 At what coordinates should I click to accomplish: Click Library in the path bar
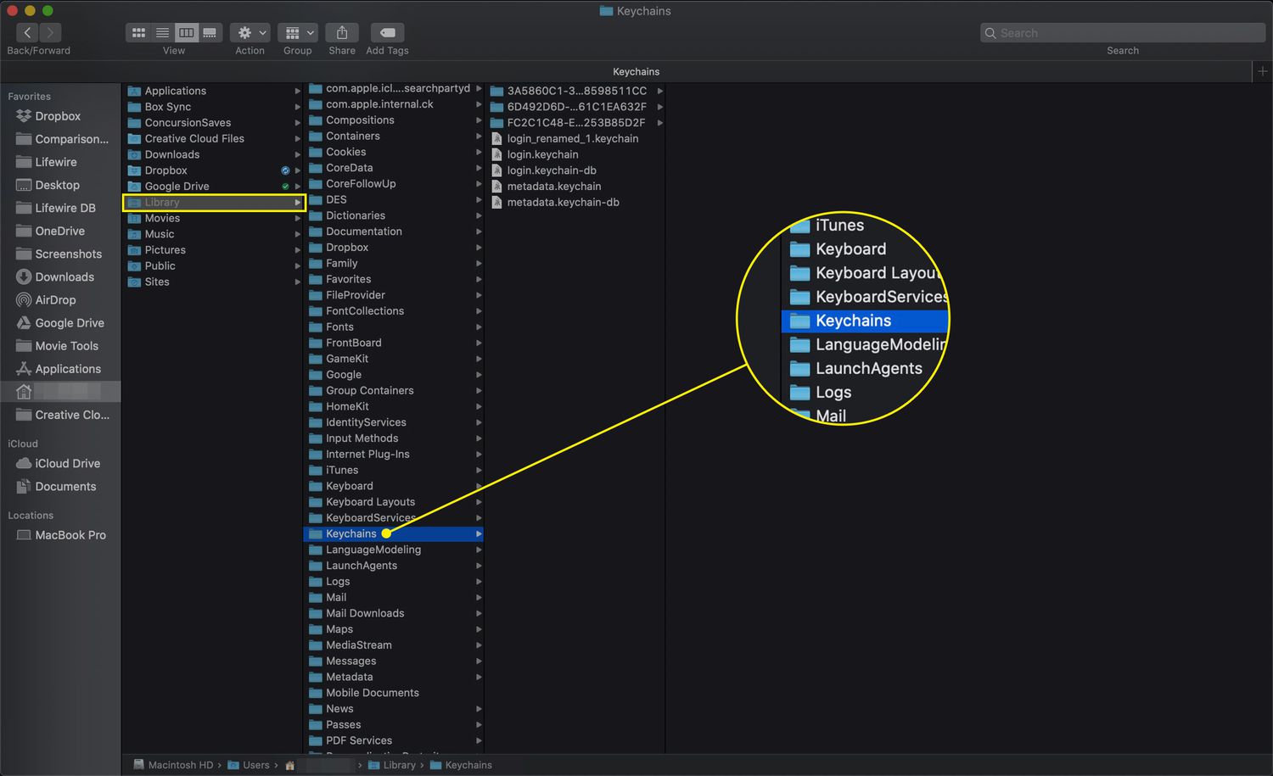tap(392, 765)
